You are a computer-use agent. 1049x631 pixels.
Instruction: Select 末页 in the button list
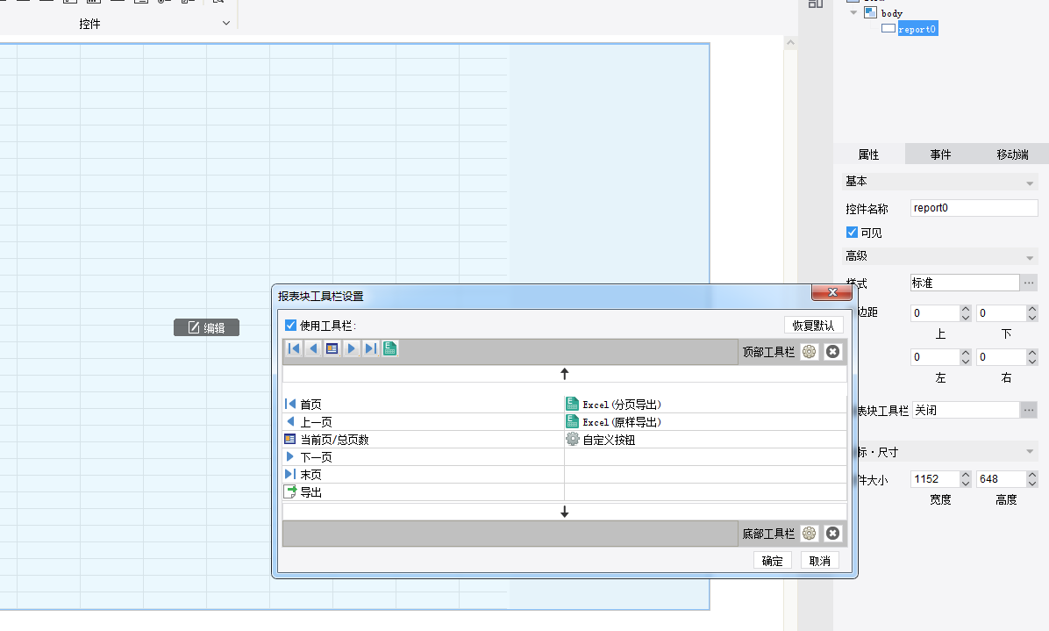pos(424,475)
